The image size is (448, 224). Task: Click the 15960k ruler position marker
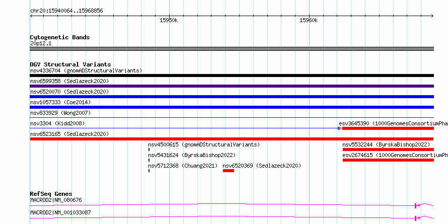309,20
